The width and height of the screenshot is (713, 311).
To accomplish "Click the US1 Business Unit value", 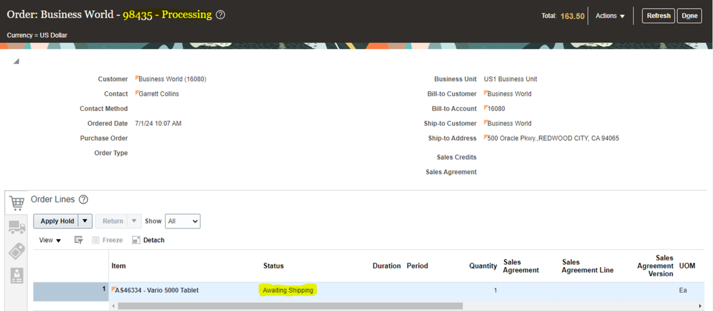I will [511, 79].
